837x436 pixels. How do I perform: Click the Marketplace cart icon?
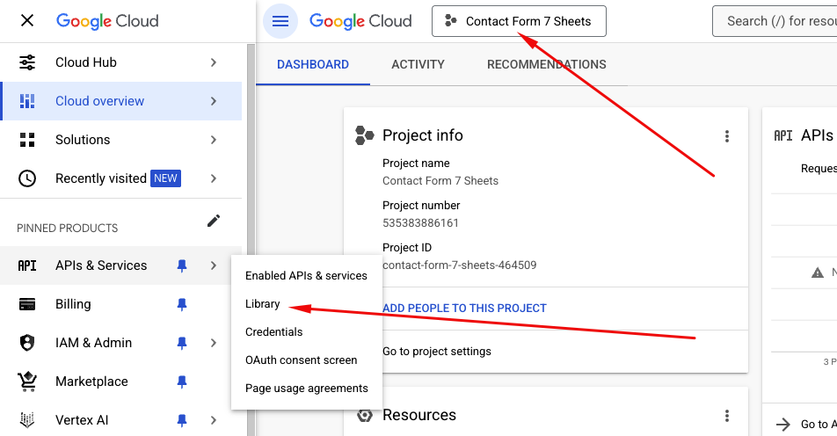27,381
